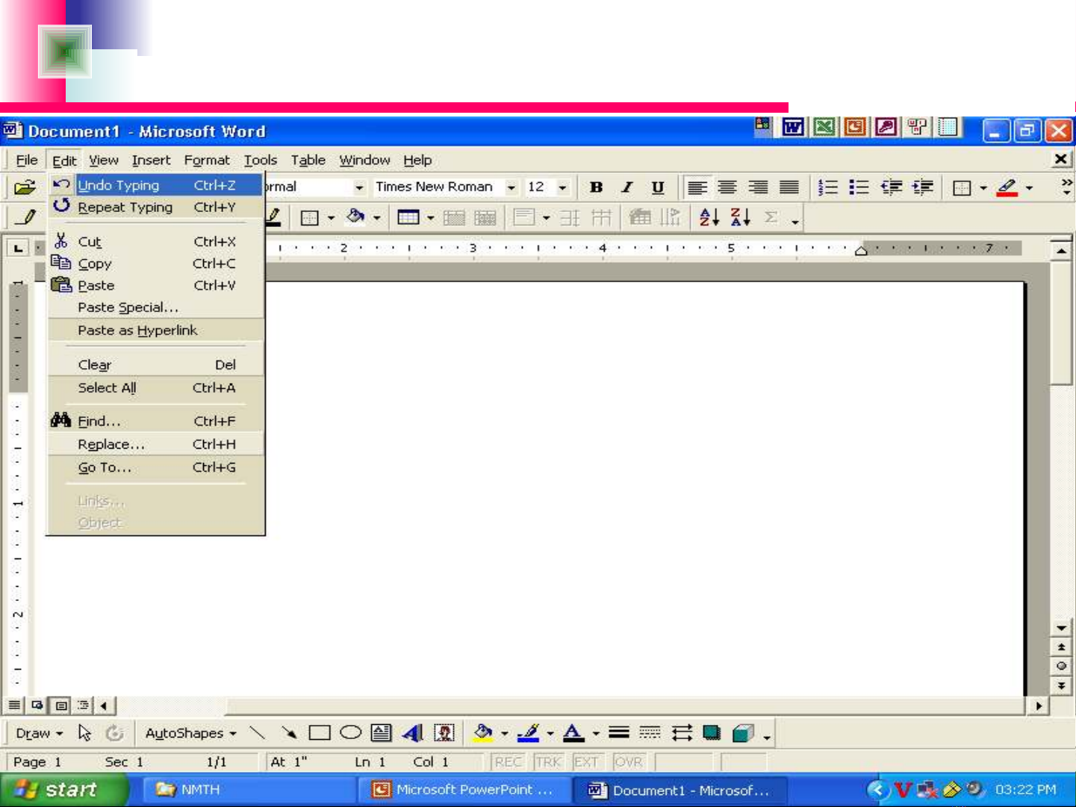The height and width of the screenshot is (807, 1076).
Task: Choose Select All from the Edit menu
Action: pos(107,387)
